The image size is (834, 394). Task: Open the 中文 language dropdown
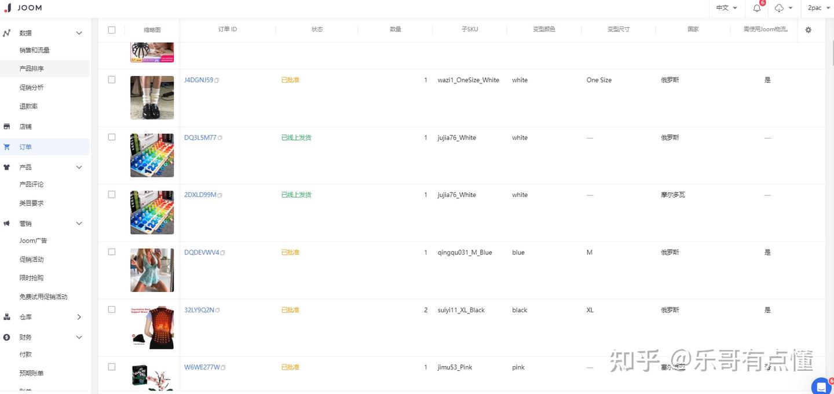click(726, 8)
